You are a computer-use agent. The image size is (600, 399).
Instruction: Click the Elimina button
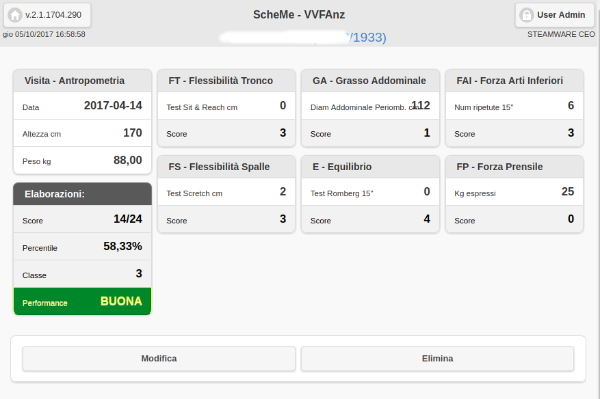(437, 359)
